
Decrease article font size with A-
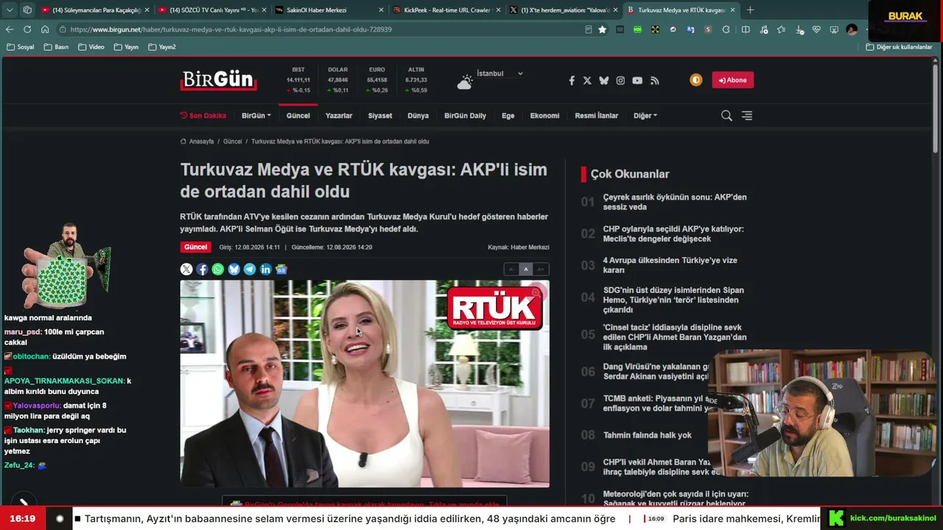511,269
